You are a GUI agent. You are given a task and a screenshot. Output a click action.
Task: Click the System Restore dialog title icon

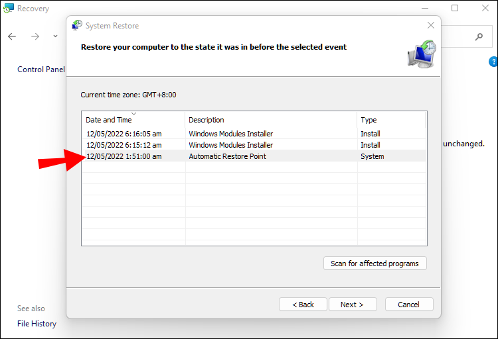click(x=77, y=26)
